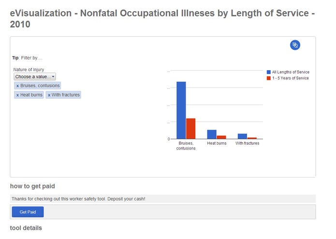
Task: Click the Heat burns axis label
Action: pyautogui.click(x=217, y=143)
